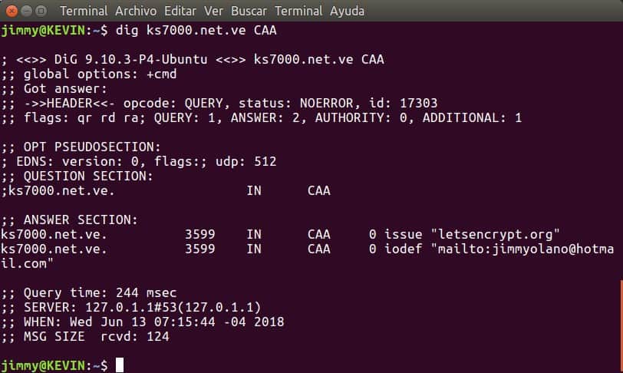Open the Buscar menu

249,11
